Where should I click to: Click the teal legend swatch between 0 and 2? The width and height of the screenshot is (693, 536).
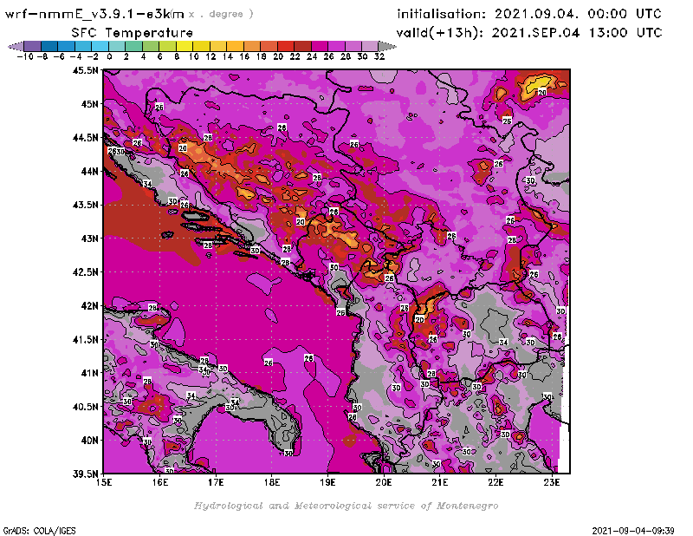[x=117, y=46]
